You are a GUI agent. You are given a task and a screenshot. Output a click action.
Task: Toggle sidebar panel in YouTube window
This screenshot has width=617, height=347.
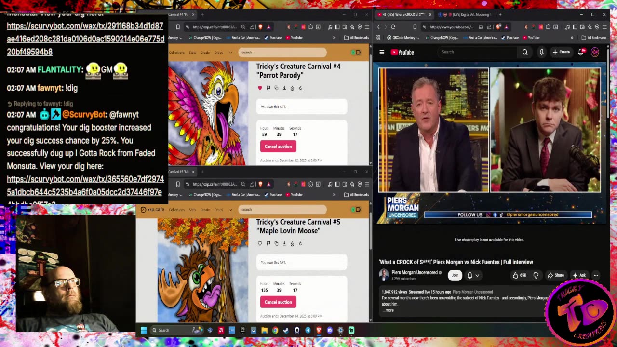tap(575, 27)
